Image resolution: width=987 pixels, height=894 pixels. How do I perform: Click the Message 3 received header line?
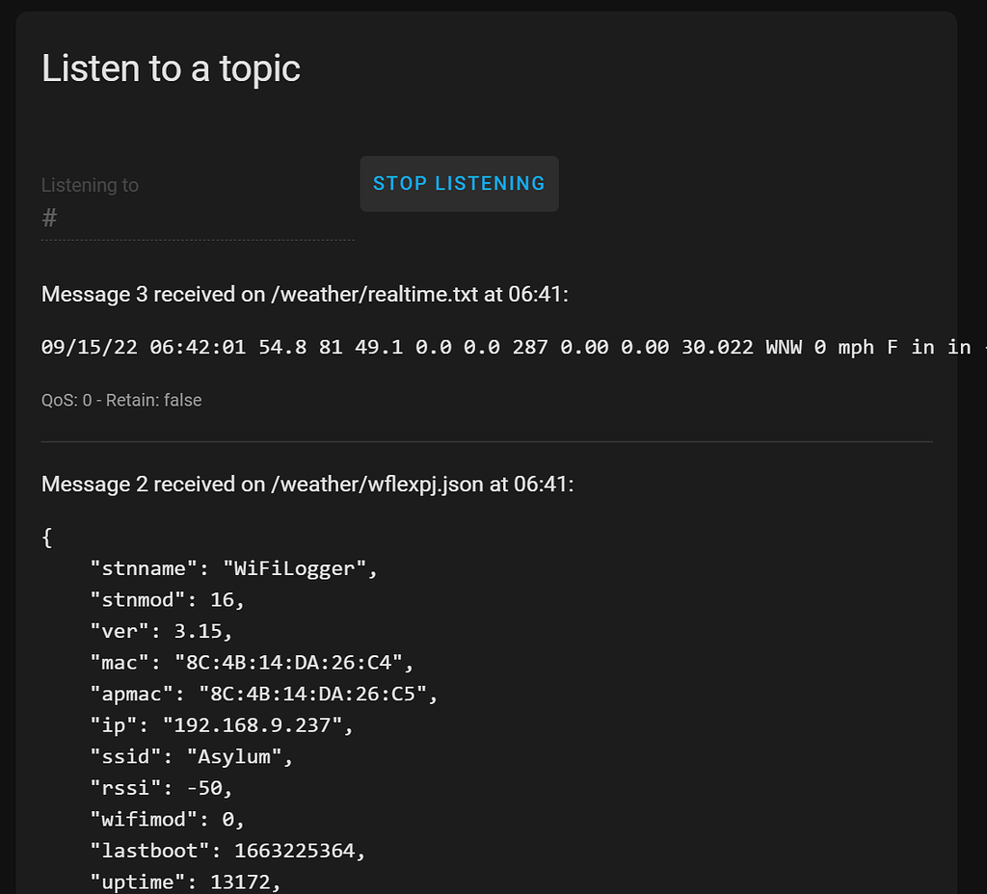tap(305, 294)
